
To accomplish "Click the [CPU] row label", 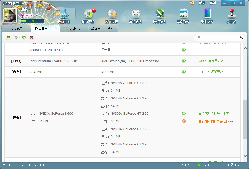I will (16, 61).
